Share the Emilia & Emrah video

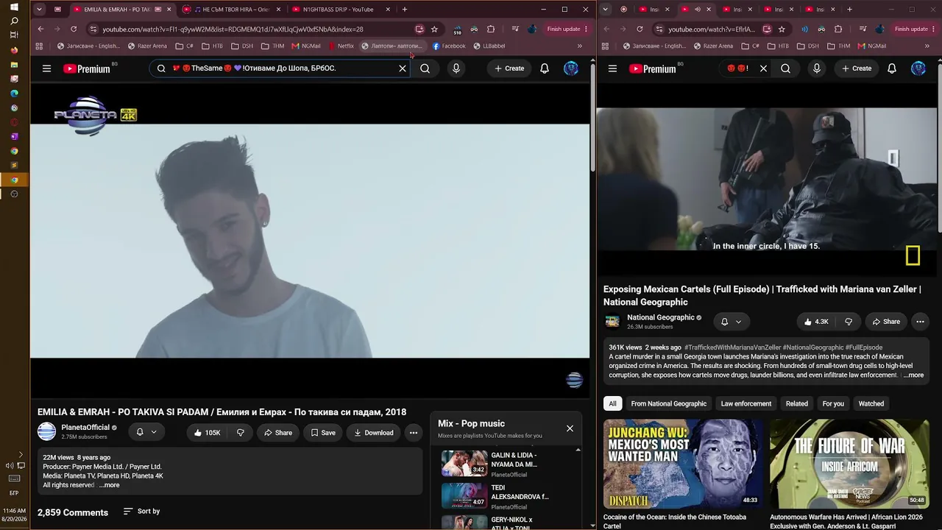pyautogui.click(x=278, y=433)
